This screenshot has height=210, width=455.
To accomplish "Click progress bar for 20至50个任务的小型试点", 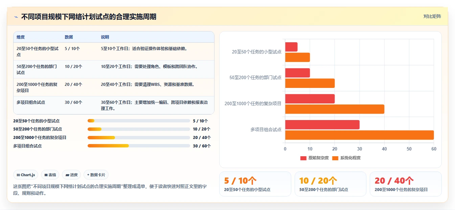I will 139,121.
